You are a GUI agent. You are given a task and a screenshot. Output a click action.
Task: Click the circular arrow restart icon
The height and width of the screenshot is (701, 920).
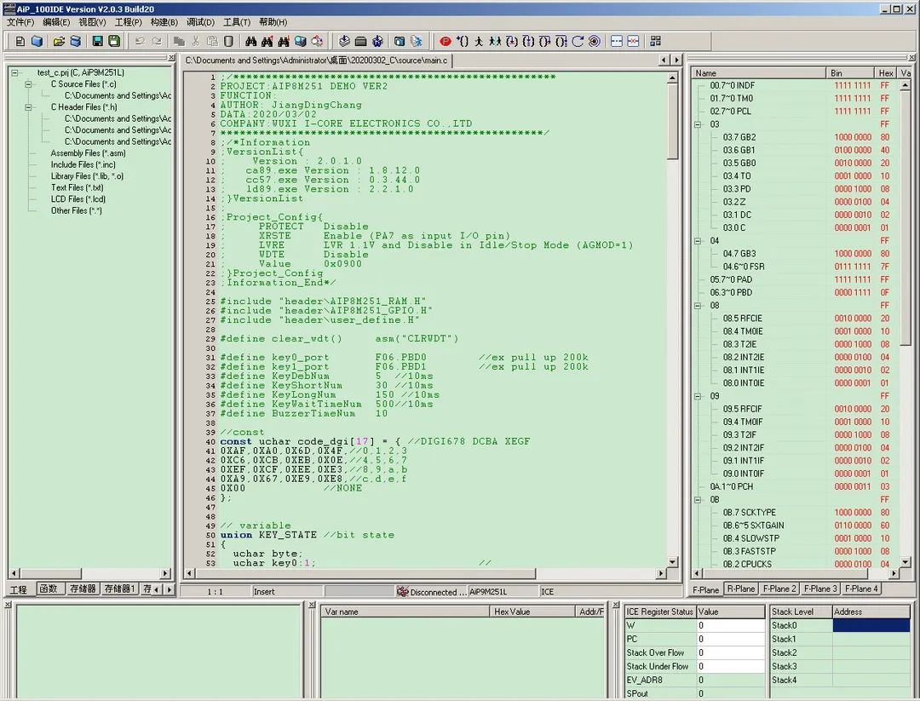click(578, 41)
